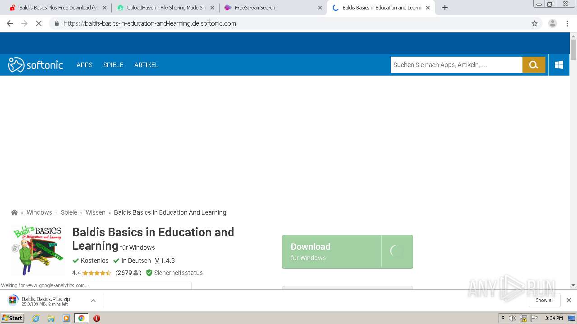The width and height of the screenshot is (577, 324).
Task: Open a new browser tab
Action: tap(445, 8)
